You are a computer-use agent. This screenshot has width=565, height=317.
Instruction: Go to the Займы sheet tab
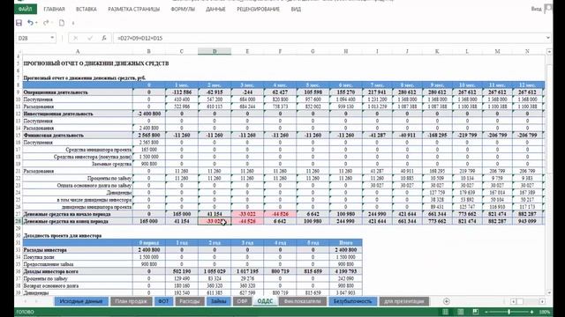[x=218, y=301]
